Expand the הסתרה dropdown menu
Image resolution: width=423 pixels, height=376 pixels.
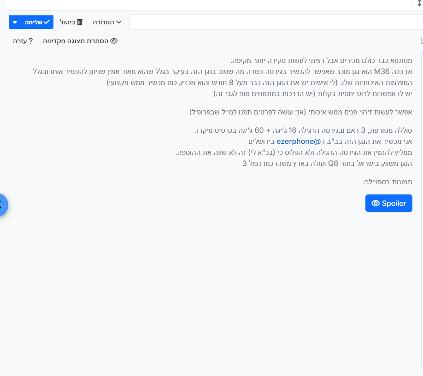pyautogui.click(x=107, y=22)
